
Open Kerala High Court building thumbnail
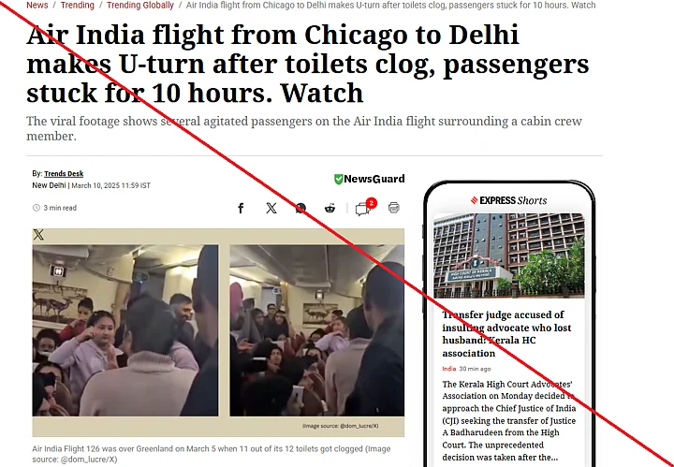[x=509, y=255]
